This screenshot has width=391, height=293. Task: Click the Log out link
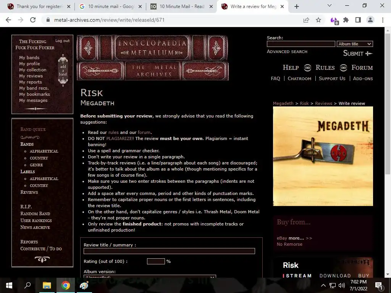click(x=62, y=40)
